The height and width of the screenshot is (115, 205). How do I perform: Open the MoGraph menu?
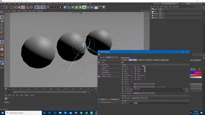tap(44, 4)
